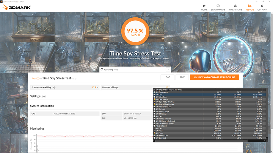Click the Frame rate stability 97.5 % value

(95, 87)
